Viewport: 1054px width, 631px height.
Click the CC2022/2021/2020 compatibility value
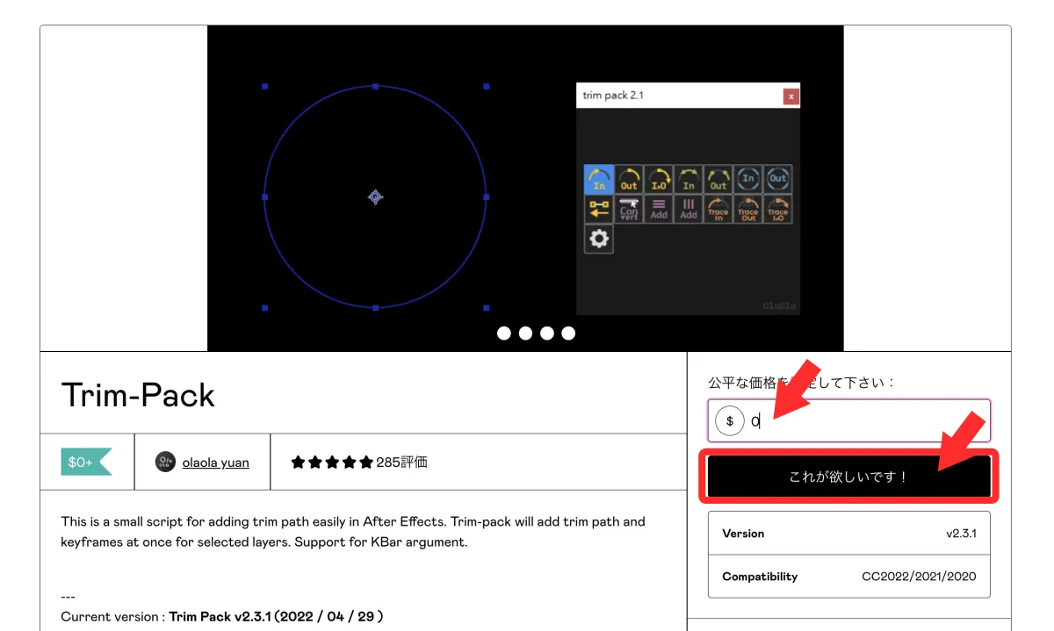pos(919,577)
